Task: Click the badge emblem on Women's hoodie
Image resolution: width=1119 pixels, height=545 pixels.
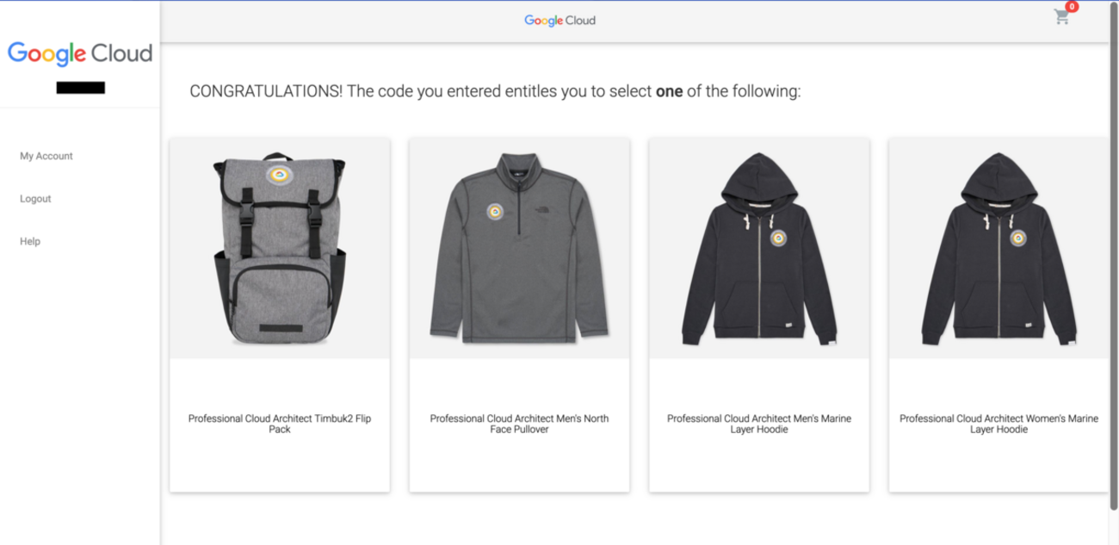Action: coord(1017,239)
